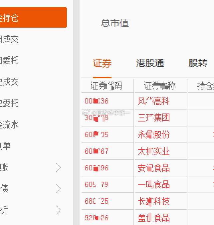Select the stock code ending in 96
This screenshot has height=225, width=214.
[x=97, y=168]
